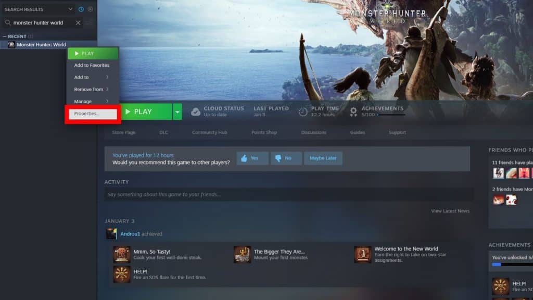Click the Last Played label
The width and height of the screenshot is (533, 300).
271,108
